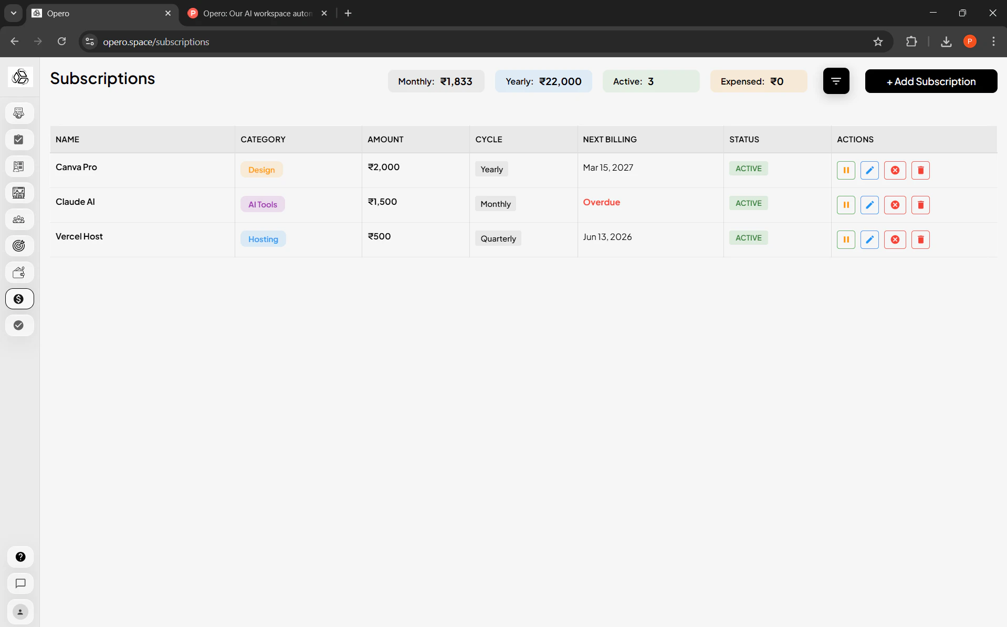1007x627 pixels.
Task: View site information icon in address bar
Action: point(90,41)
